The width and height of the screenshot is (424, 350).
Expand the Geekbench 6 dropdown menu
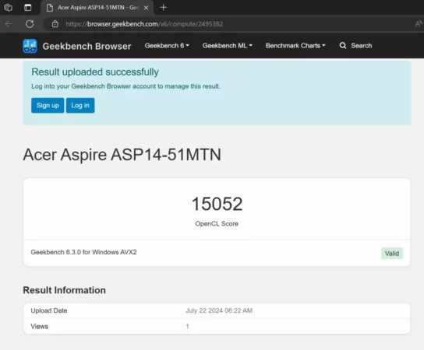(x=167, y=46)
